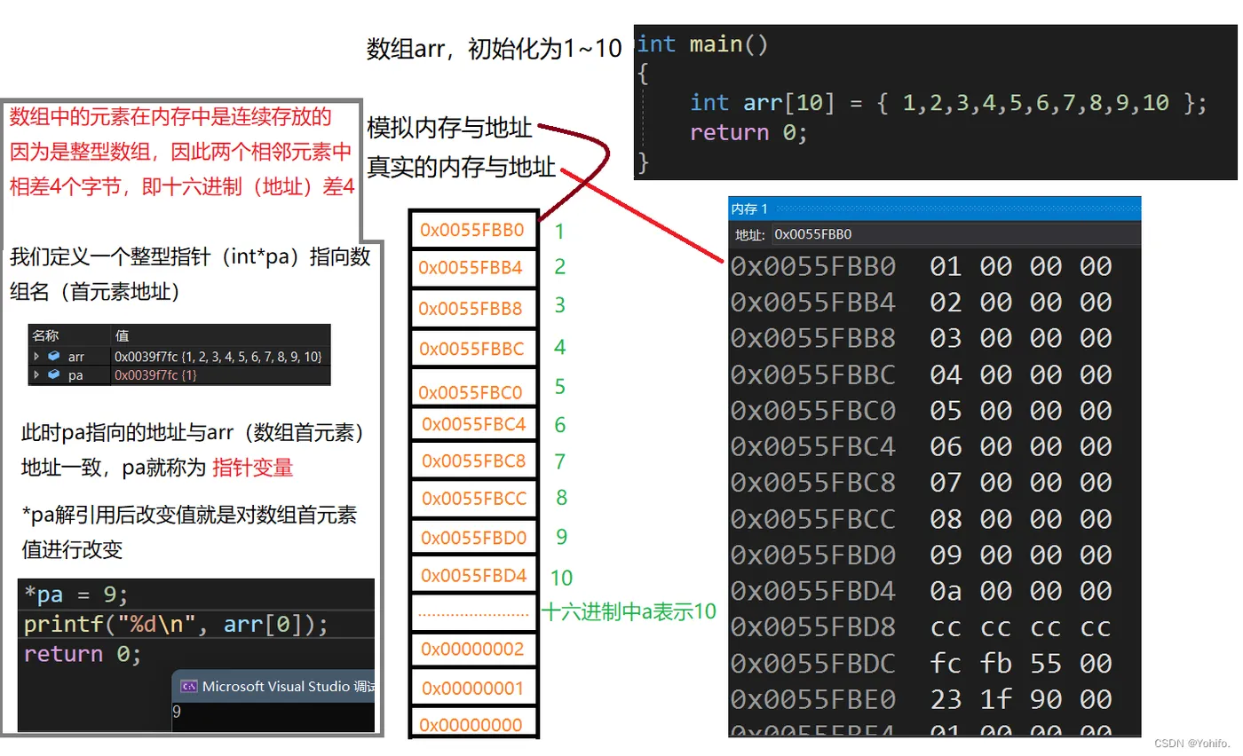Click the 真实的内存与地址 label
The height and width of the screenshot is (756, 1243).
click(462, 168)
